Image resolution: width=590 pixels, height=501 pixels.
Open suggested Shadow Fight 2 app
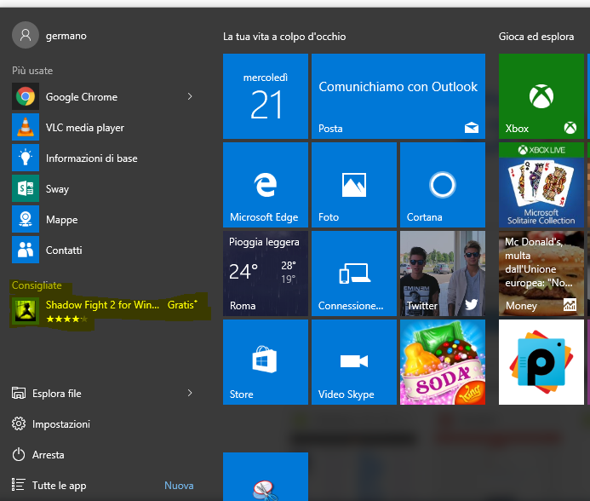[x=104, y=311]
